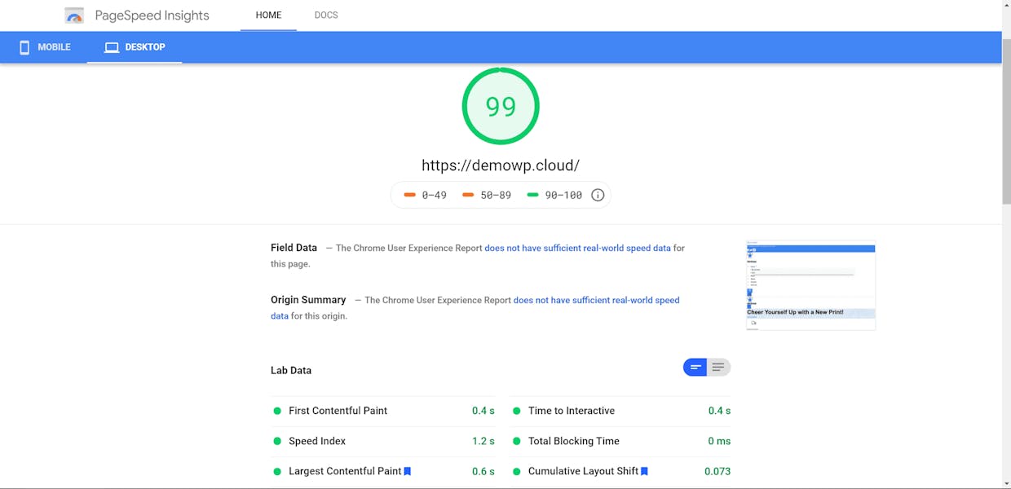
Task: Click the score legend info icon
Action: [x=598, y=195]
